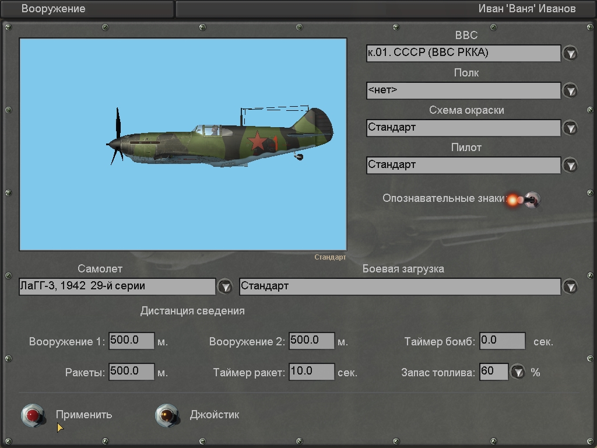Select the Таймер бомб input field

(502, 341)
